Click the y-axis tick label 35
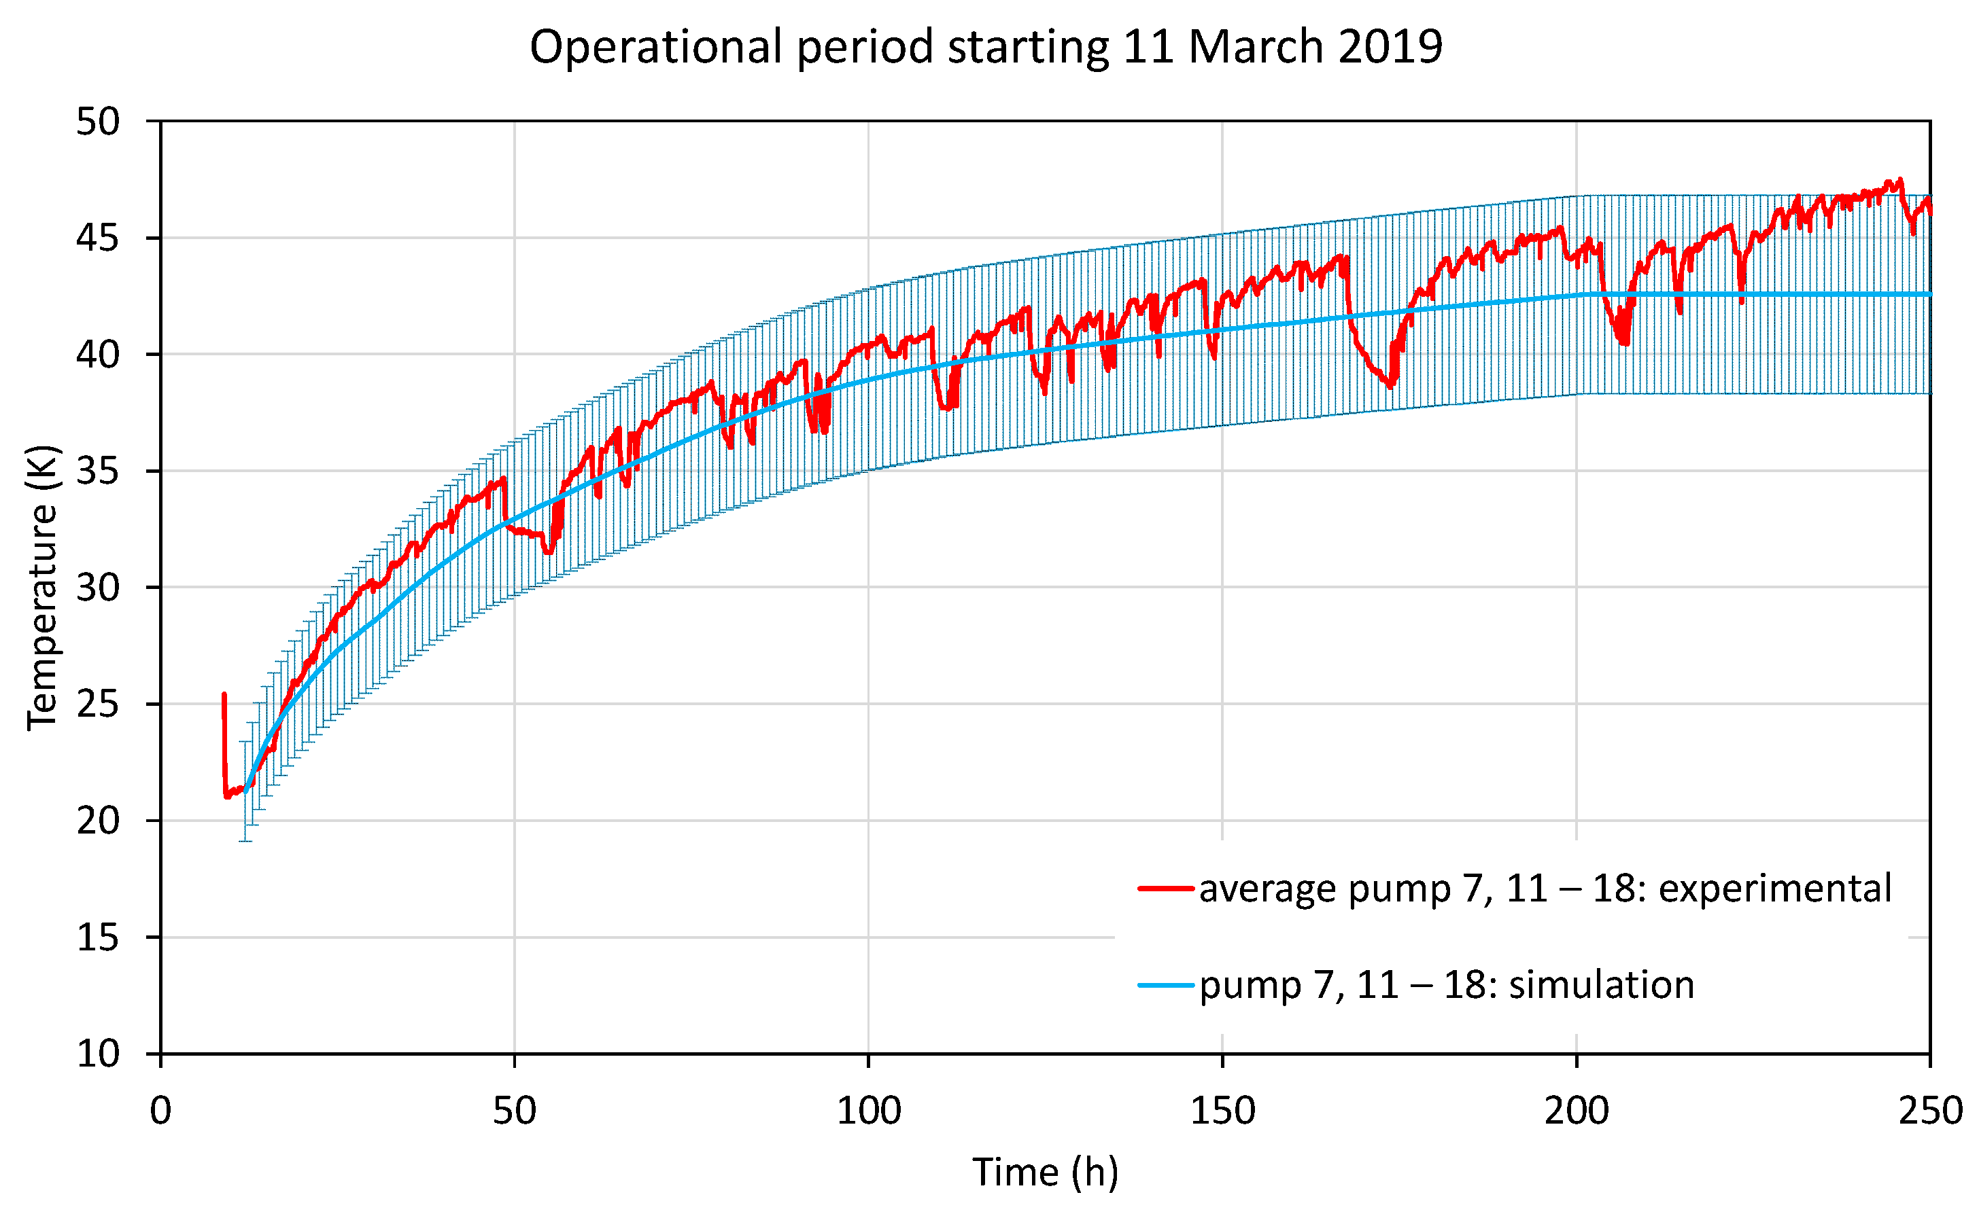Image resolution: width=1979 pixels, height=1216 pixels. [x=97, y=471]
